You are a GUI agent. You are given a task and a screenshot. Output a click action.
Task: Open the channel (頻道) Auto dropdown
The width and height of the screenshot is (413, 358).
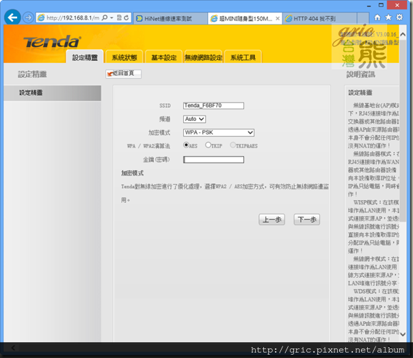[x=194, y=119]
